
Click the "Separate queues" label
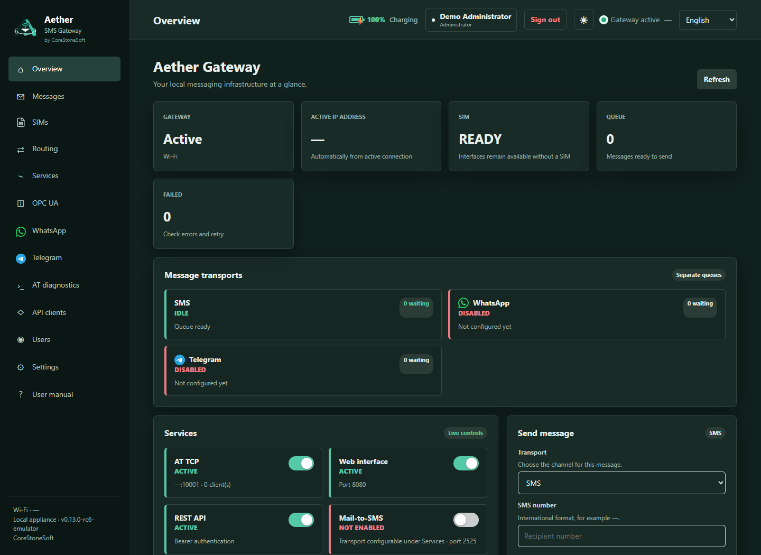(699, 275)
